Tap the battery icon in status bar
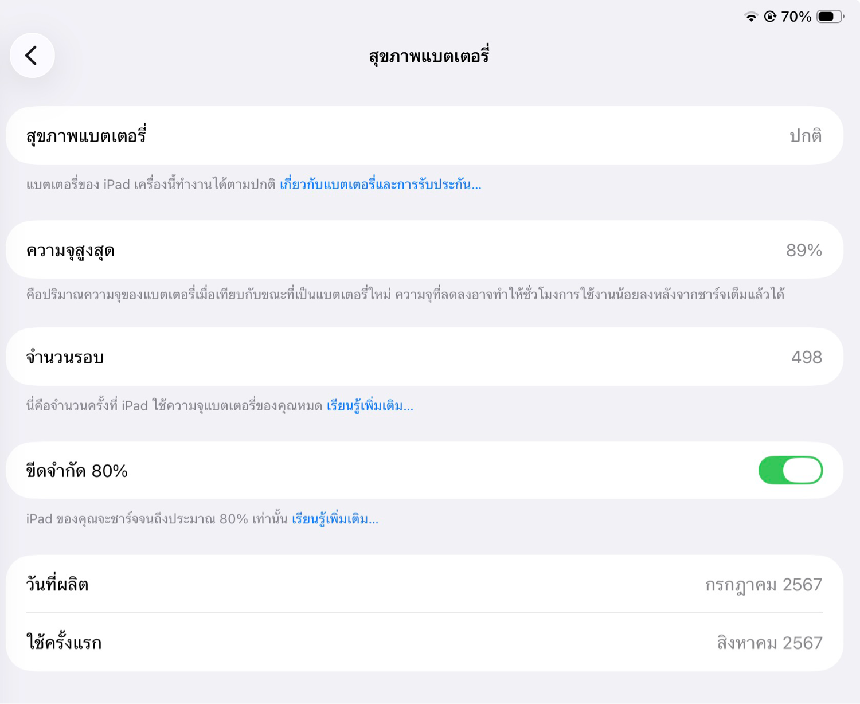Screen dimensions: 860x704 pyautogui.click(x=830, y=17)
